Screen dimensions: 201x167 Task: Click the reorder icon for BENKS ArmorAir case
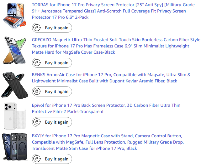[x=37, y=92]
